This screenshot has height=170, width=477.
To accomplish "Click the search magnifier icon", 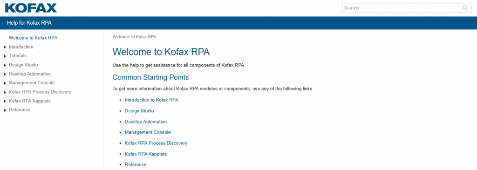I will click(x=465, y=8).
